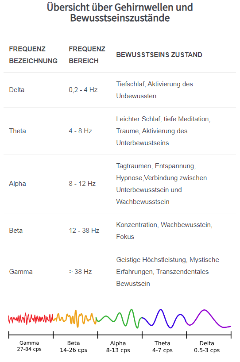Click the purple Delta waveform segment
Screen dimensions: 240x362
(209, 319)
